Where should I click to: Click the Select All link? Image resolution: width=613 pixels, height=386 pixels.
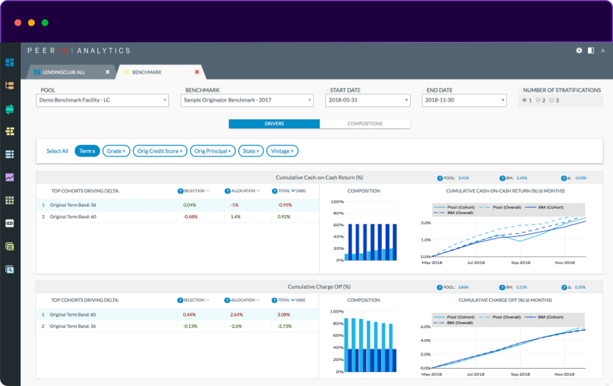coord(57,151)
